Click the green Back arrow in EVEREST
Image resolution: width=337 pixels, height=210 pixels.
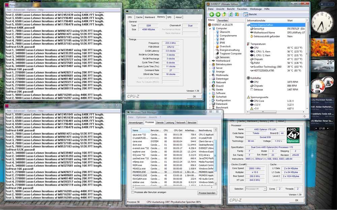coord(212,14)
